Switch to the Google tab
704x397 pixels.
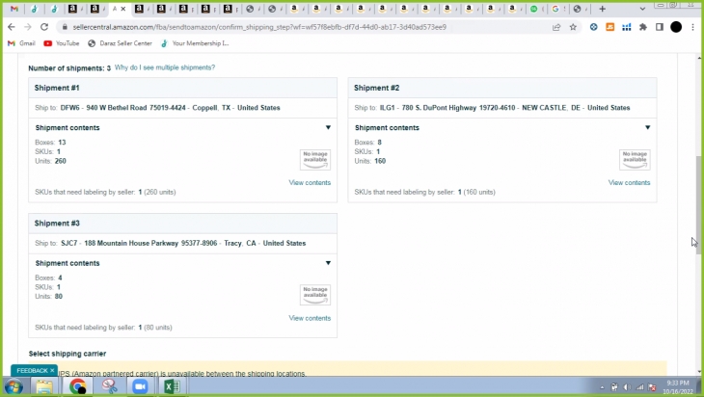pyautogui.click(x=556, y=9)
